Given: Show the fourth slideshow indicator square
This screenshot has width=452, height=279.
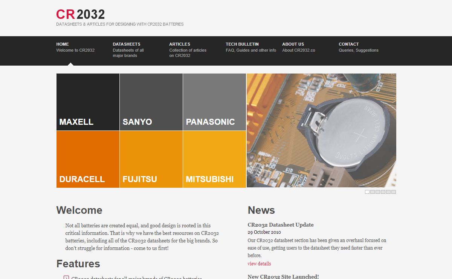Looking at the screenshot, I should (x=383, y=192).
